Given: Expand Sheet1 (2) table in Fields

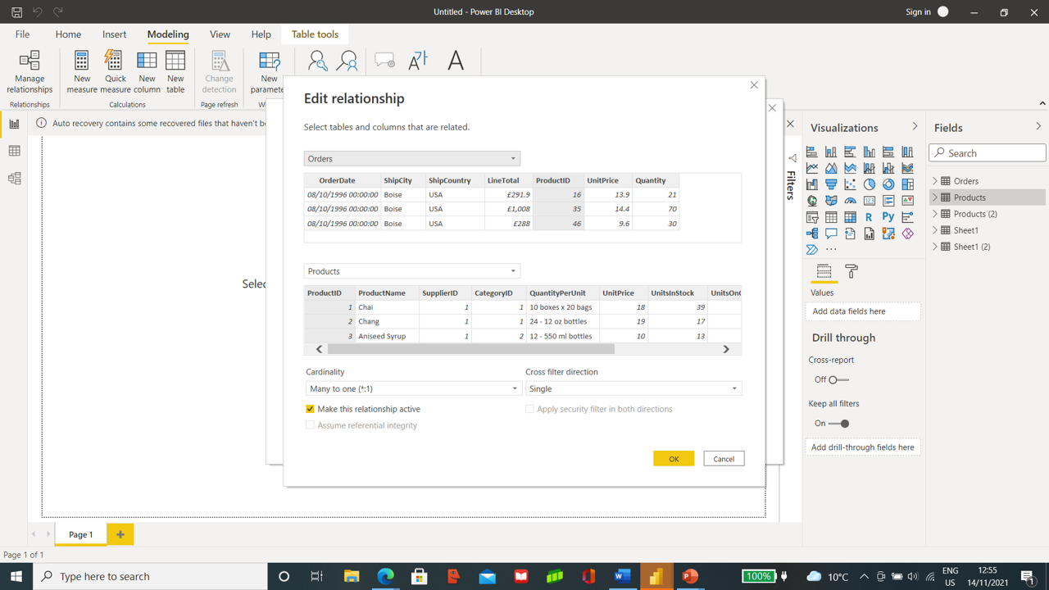Looking at the screenshot, I should (935, 247).
